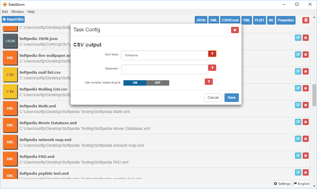Choose YML output format

pos(247,20)
